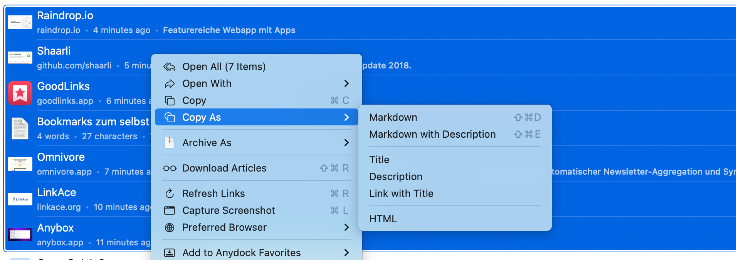
Task: Click the Open With share-arrow icon
Action: (170, 83)
